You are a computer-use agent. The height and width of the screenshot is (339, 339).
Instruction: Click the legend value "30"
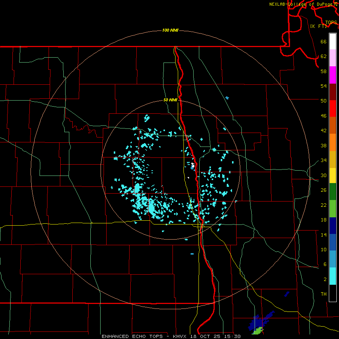click(324, 175)
